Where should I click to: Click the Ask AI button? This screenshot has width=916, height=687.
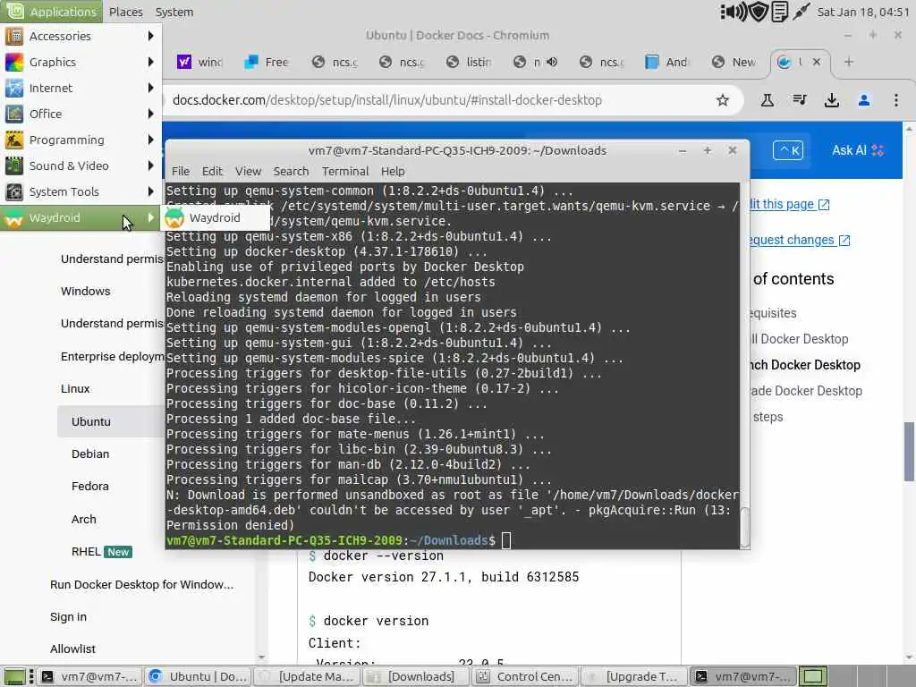click(x=857, y=150)
